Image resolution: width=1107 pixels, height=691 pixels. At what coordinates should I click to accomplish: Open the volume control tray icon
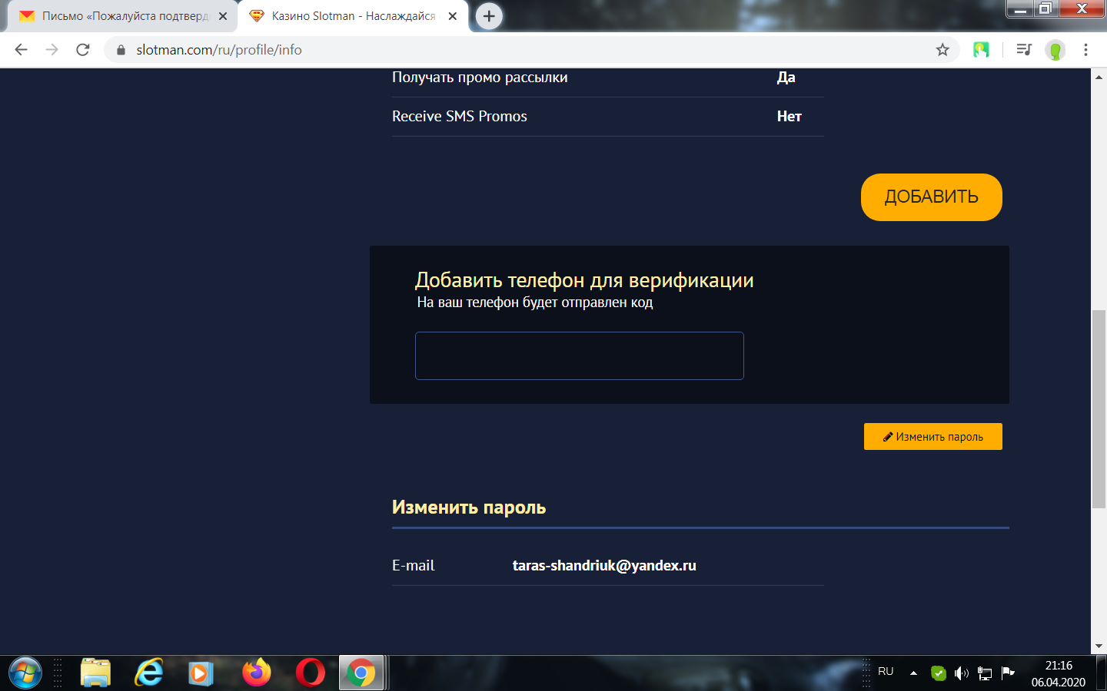pyautogui.click(x=962, y=673)
